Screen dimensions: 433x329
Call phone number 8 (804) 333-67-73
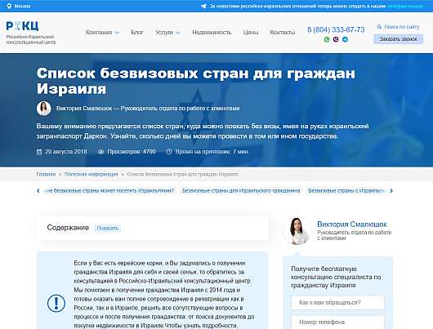pyautogui.click(x=336, y=30)
